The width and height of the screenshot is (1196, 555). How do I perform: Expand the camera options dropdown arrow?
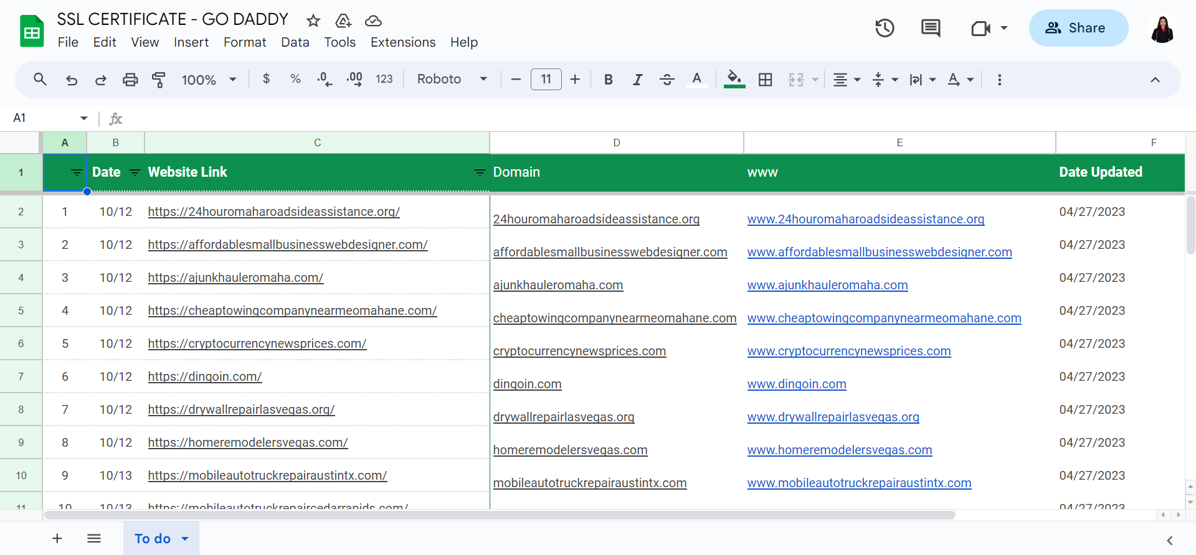click(1004, 28)
